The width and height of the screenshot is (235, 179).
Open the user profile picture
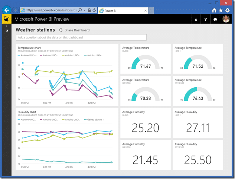(x=226, y=19)
